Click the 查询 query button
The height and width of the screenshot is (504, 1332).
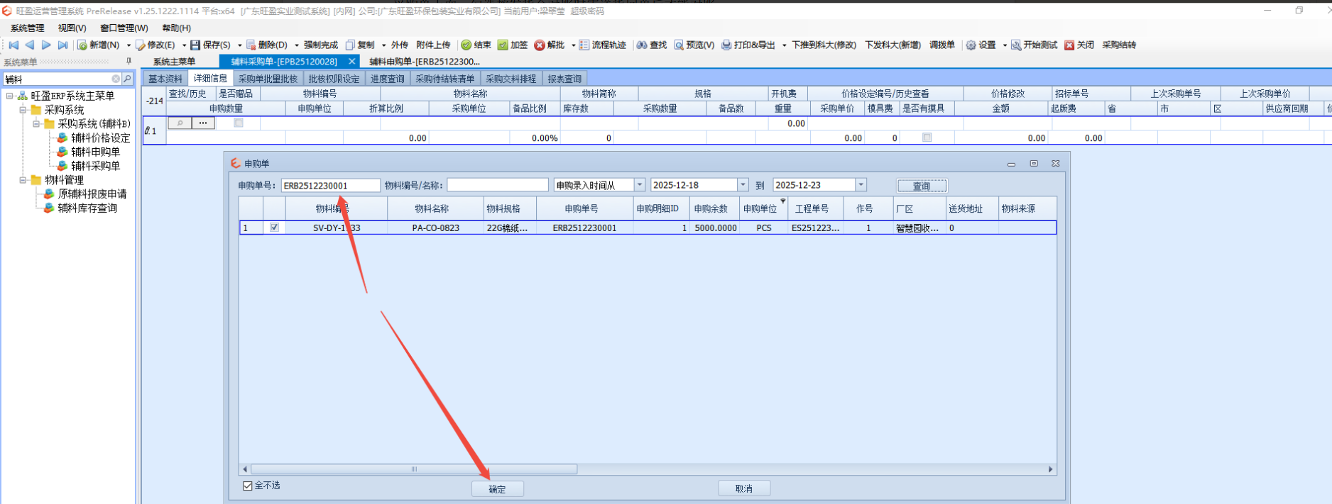coord(922,186)
